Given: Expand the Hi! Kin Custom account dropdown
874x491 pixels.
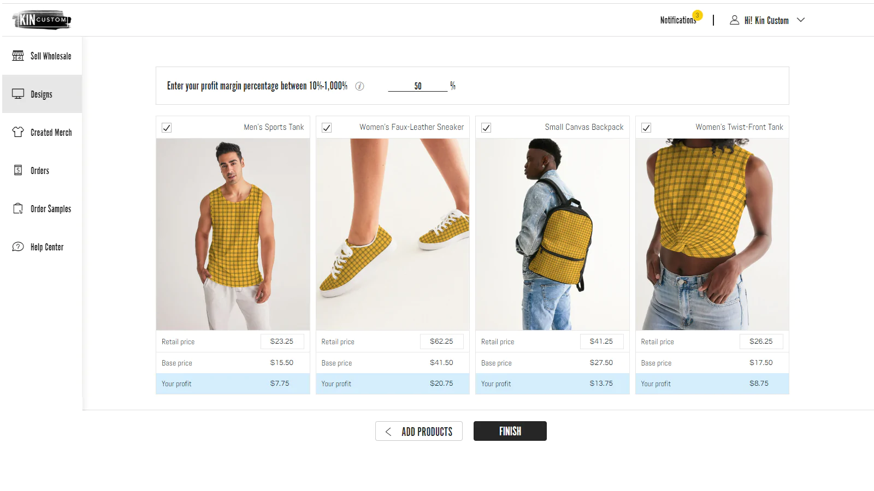Looking at the screenshot, I should (801, 20).
